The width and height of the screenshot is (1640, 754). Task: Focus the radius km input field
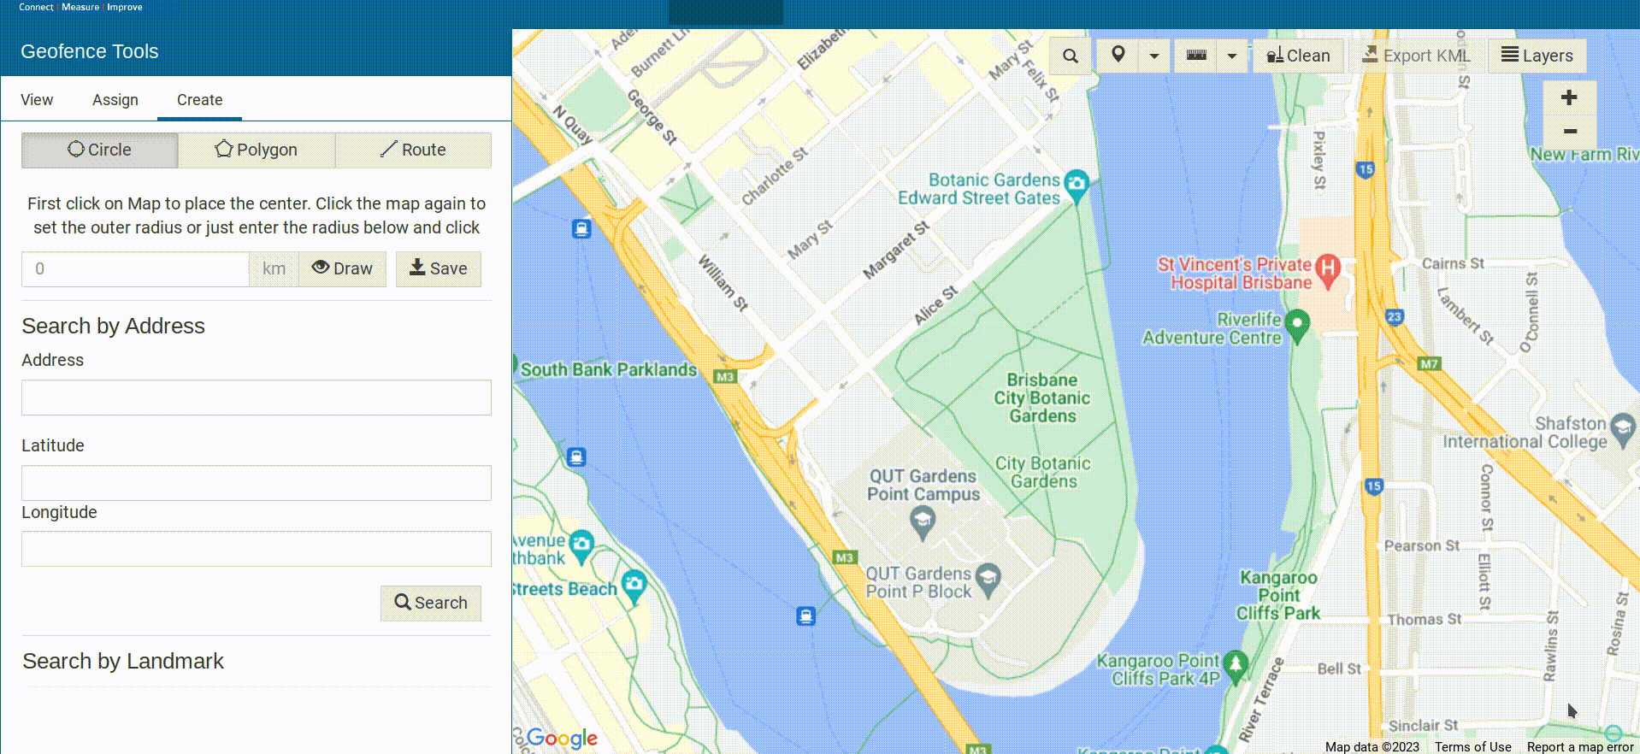[135, 269]
